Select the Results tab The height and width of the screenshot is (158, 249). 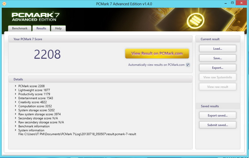41,28
